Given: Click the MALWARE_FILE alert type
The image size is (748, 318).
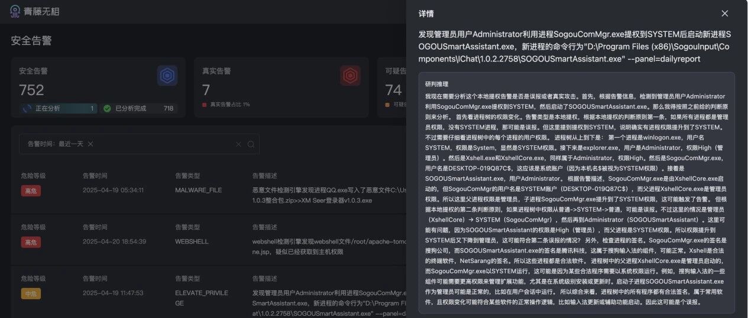Looking at the screenshot, I should (x=198, y=190).
